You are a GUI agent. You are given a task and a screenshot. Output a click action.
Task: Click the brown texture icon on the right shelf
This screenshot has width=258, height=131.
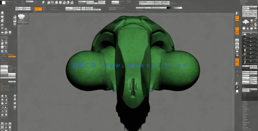pos(237,25)
